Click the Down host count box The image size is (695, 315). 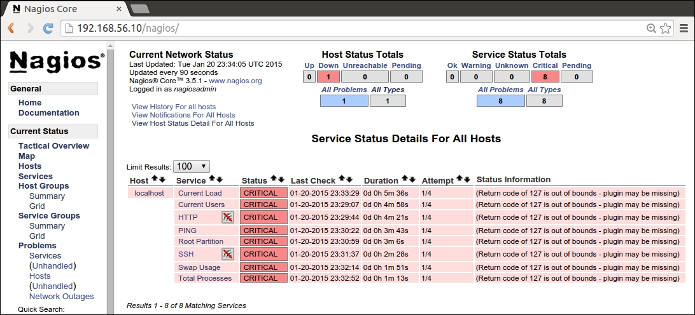coord(328,77)
